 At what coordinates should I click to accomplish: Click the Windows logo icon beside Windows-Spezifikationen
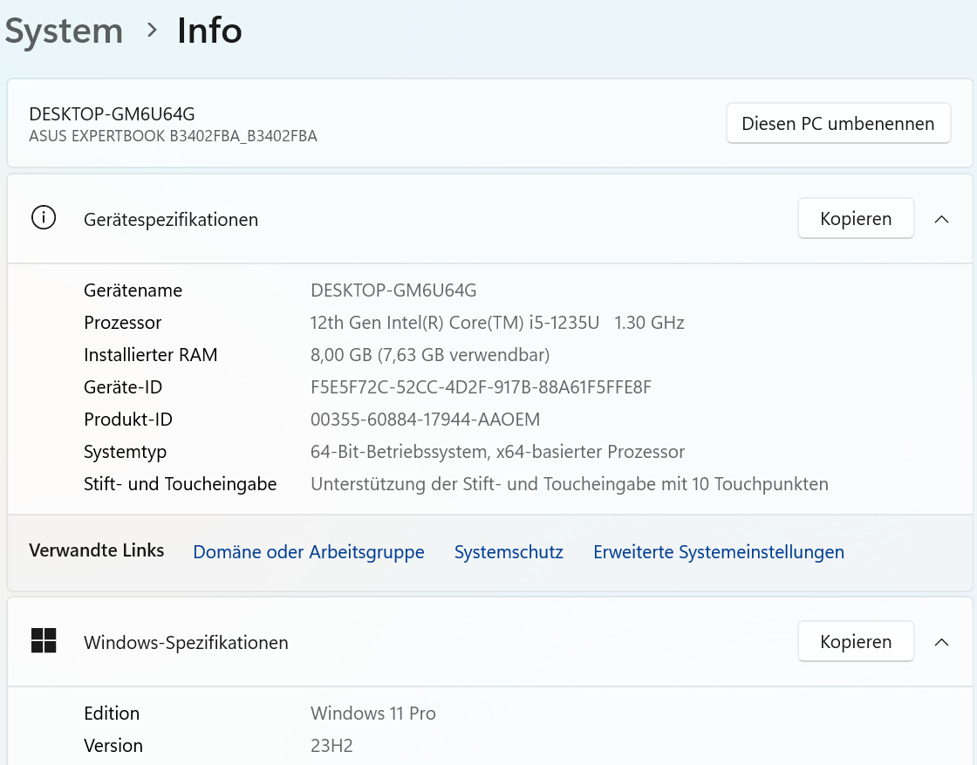44,640
